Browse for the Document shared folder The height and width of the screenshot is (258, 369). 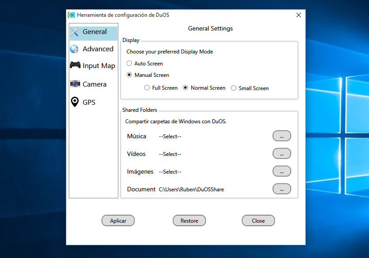point(282,189)
